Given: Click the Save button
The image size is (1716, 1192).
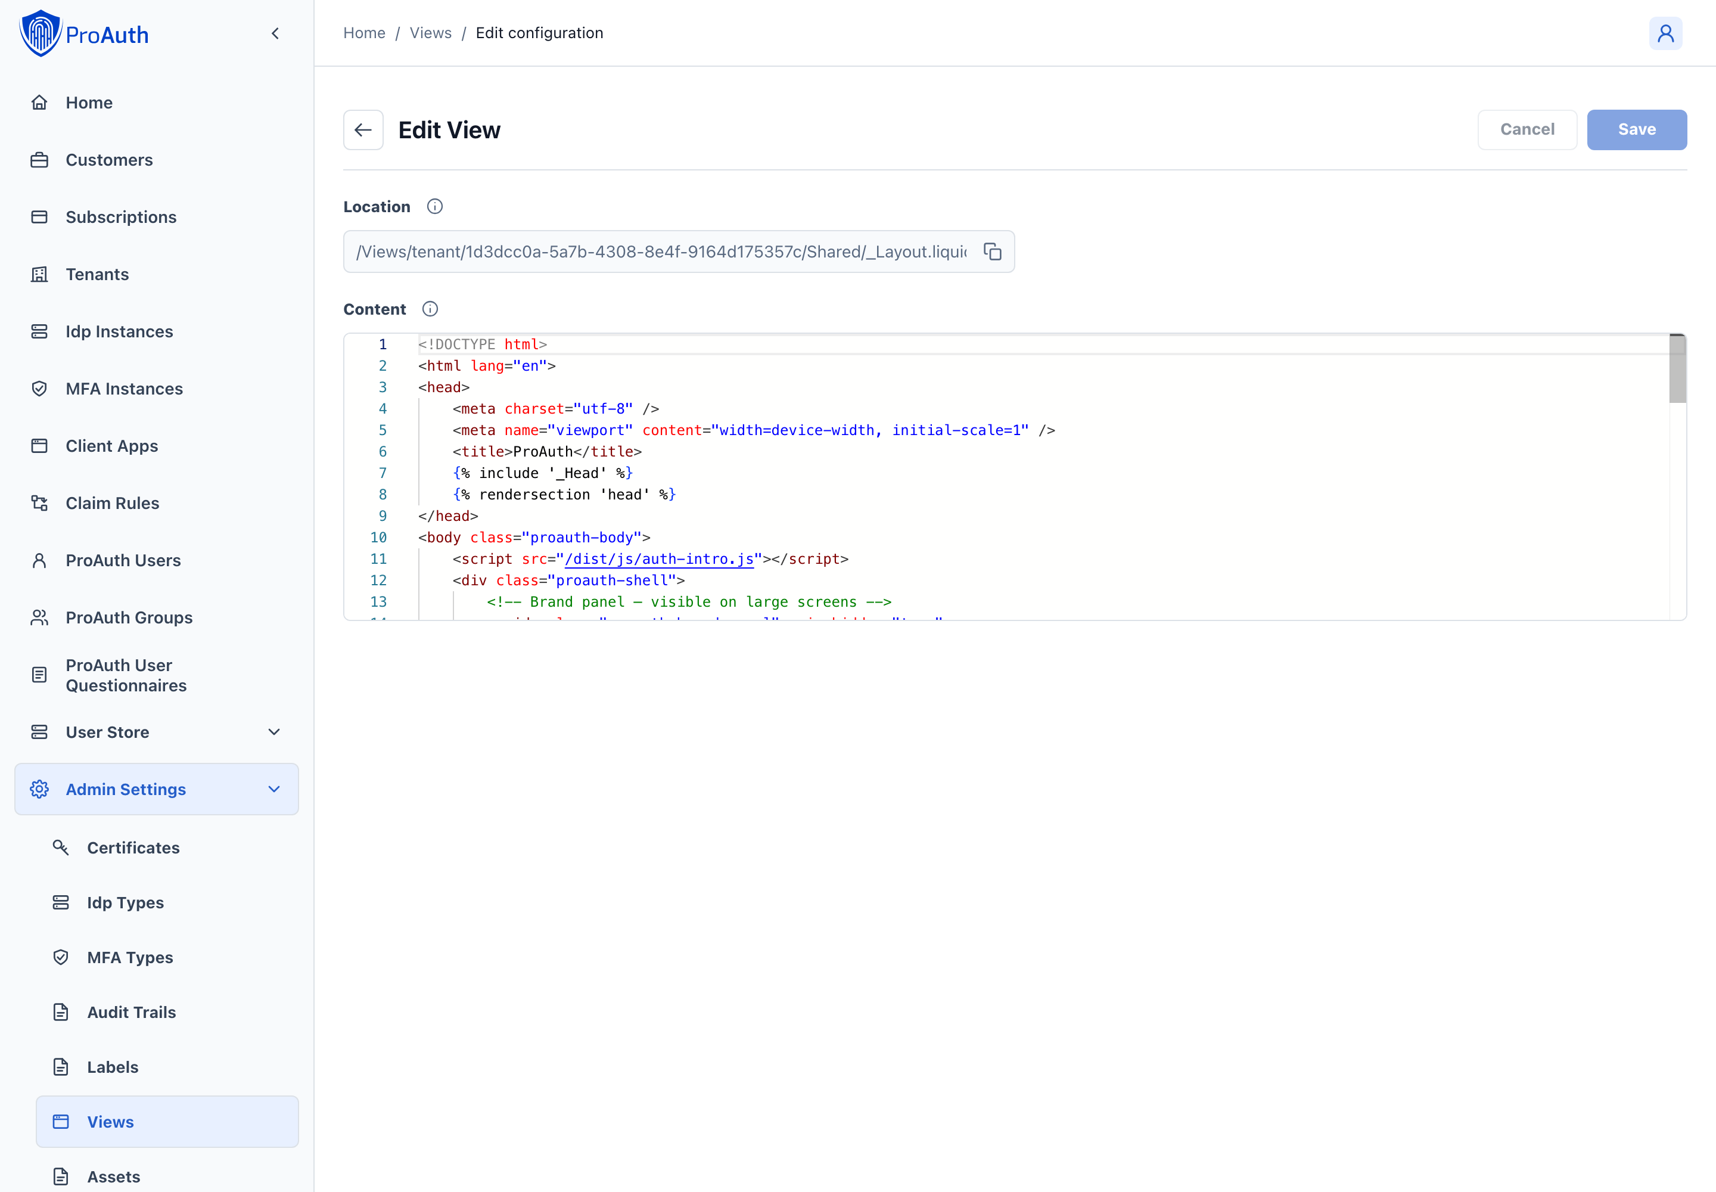Looking at the screenshot, I should 1637,130.
